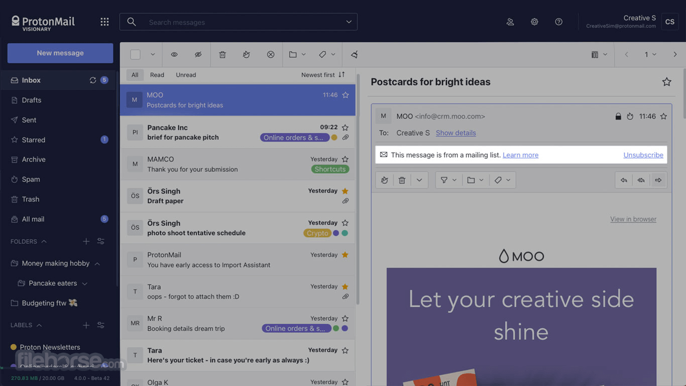This screenshot has height=386, width=686.
Task: Reply all to the MOO message
Action: click(641, 180)
